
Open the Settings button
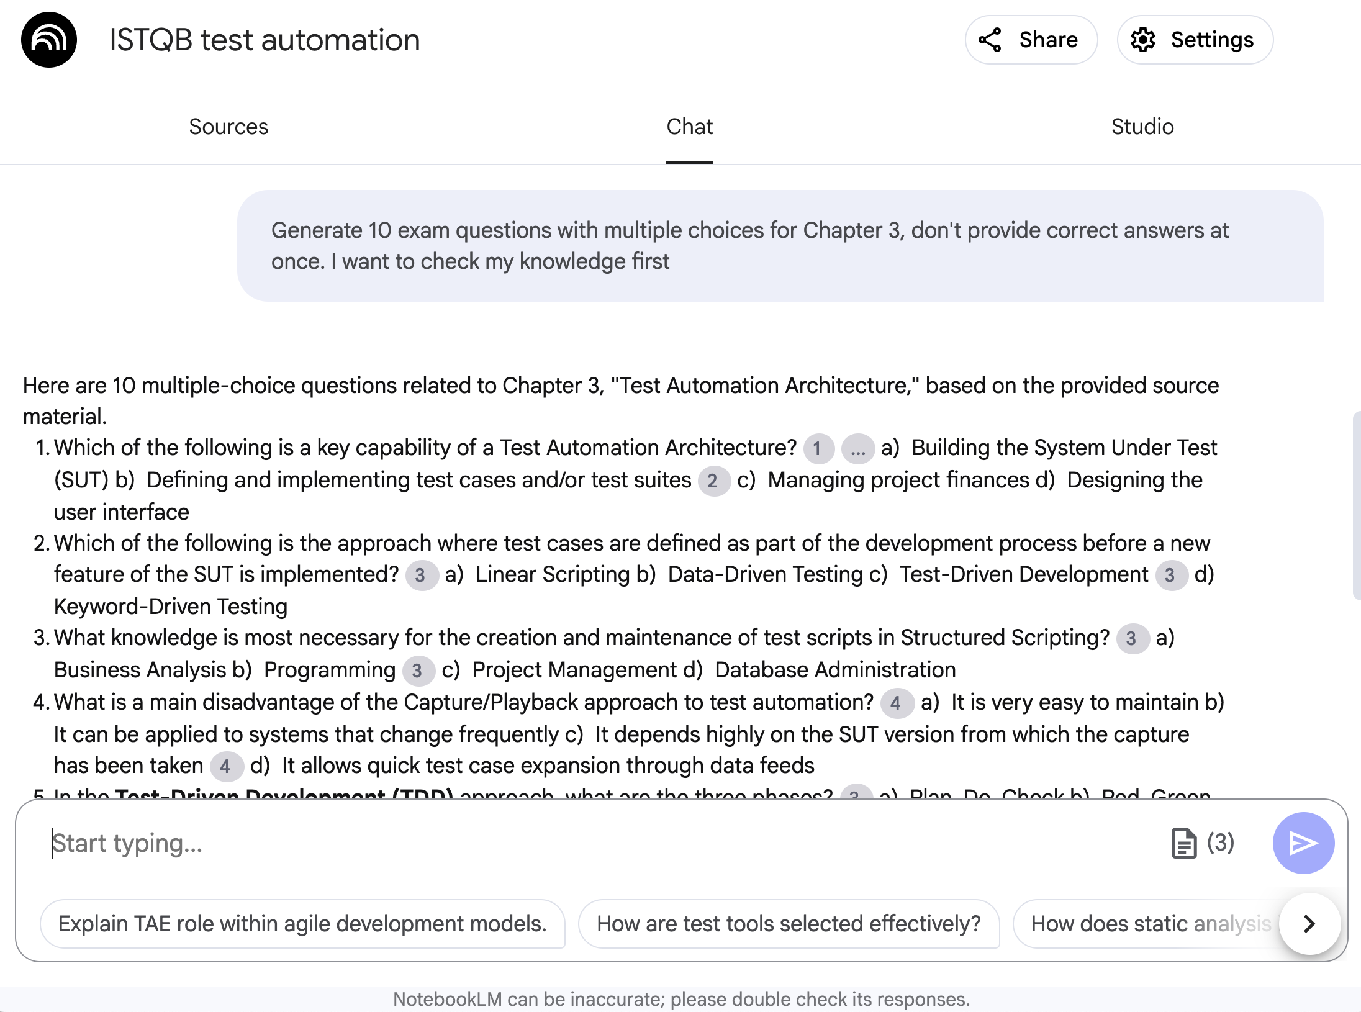point(1195,40)
